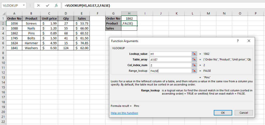Screen dimensions: 265x125
Task: Click the sales cell showing 74.85
Action: click(x=82, y=43)
